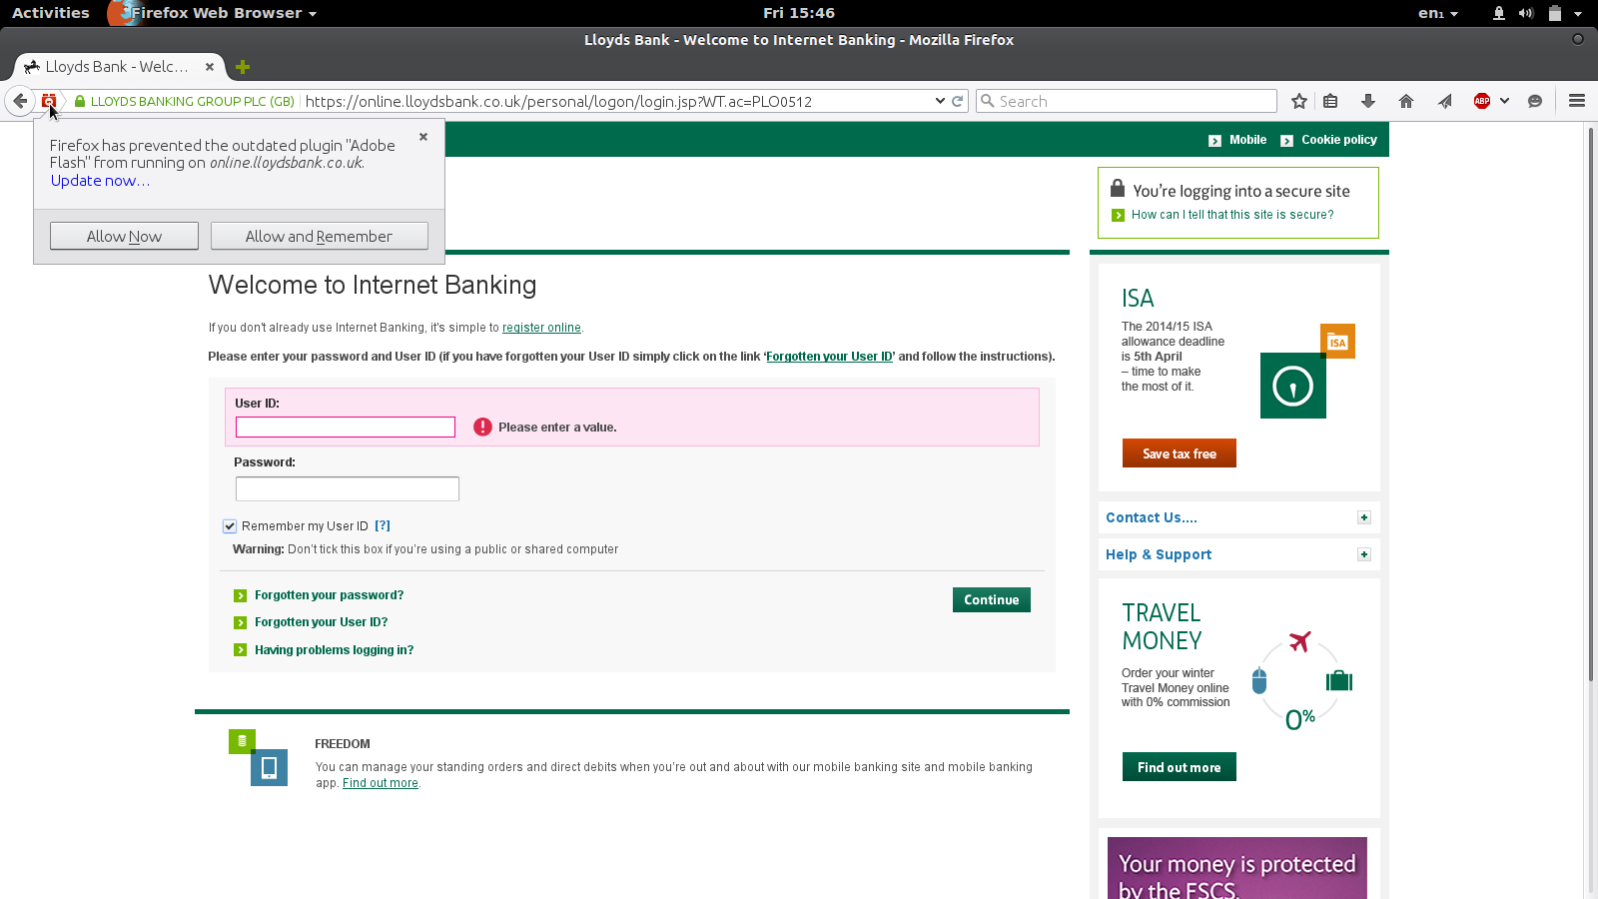Open a new tab with plus icon
1598x899 pixels.
click(x=243, y=67)
